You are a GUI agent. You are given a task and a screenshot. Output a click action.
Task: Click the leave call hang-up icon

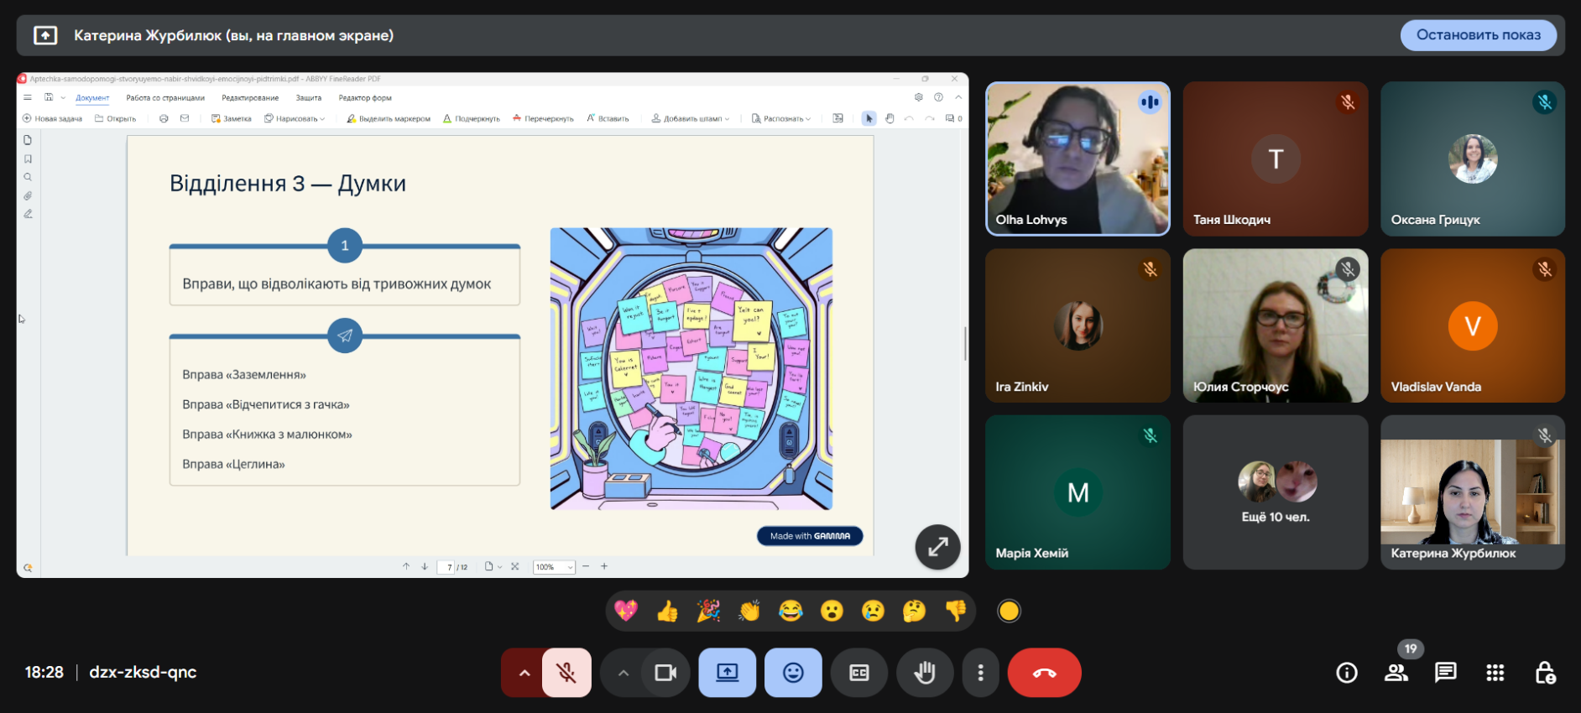click(x=1044, y=673)
